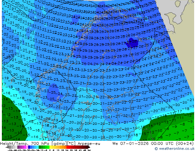The height and width of the screenshot is (151, 196).
Task: Pick the yellow legend swatch at 0
Action: (x=50, y=147)
